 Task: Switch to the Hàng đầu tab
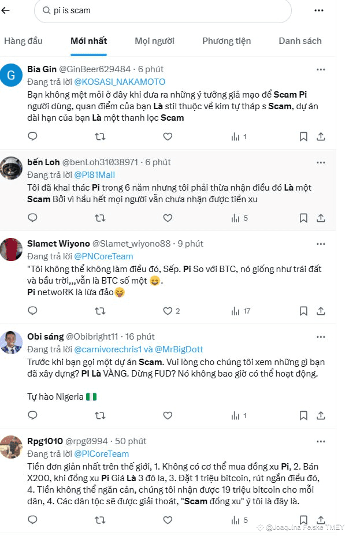click(x=23, y=41)
